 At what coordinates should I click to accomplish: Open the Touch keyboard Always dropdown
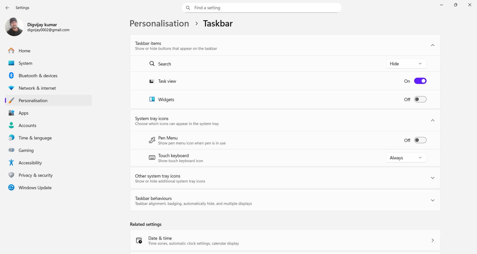[406, 158]
